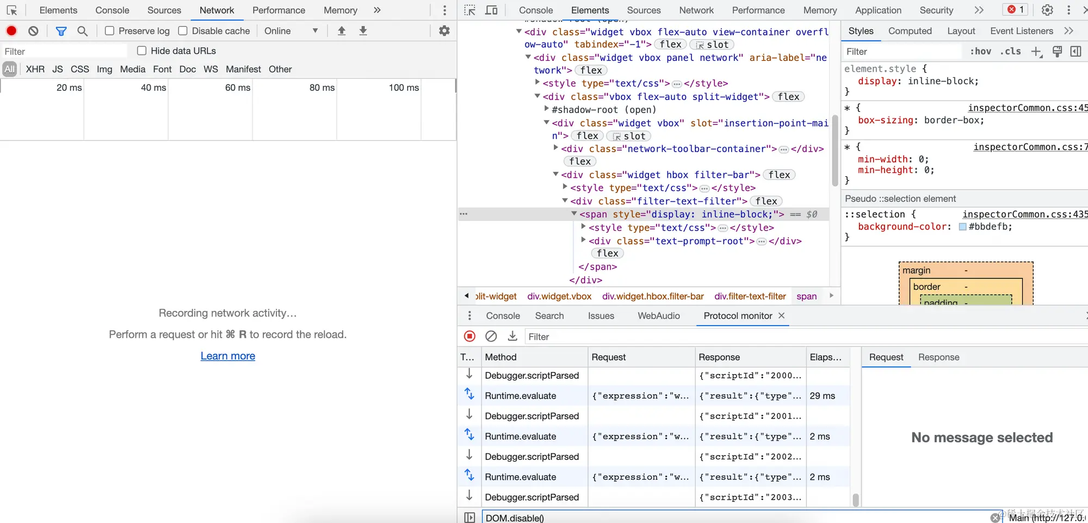This screenshot has width=1088, height=523.
Task: Show more sidebar tabs after Event Listeners
Action: [x=1069, y=31]
